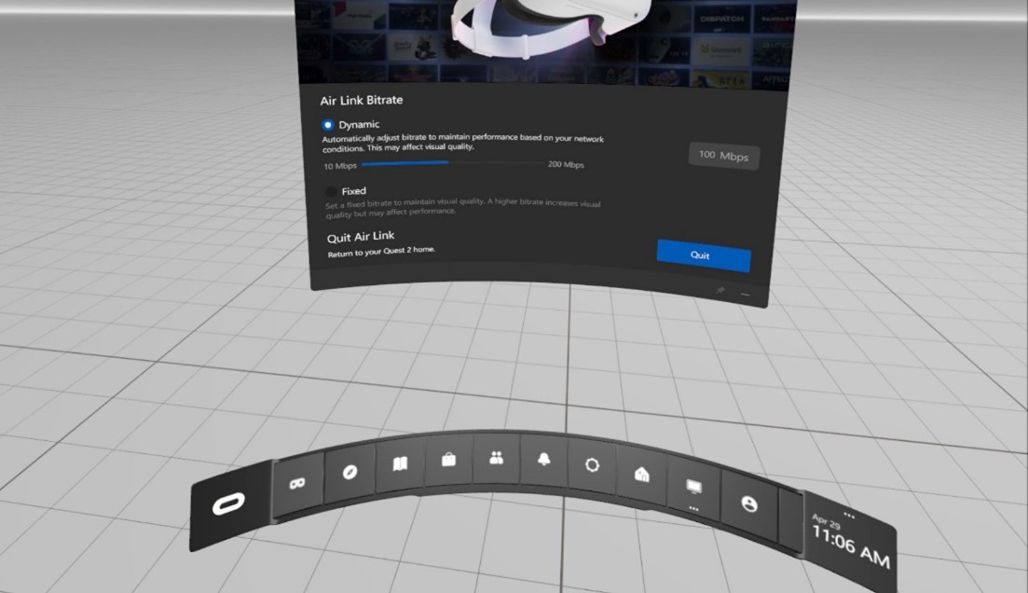Select the Fixed bitrate radio option
The width and height of the screenshot is (1028, 593).
point(330,191)
